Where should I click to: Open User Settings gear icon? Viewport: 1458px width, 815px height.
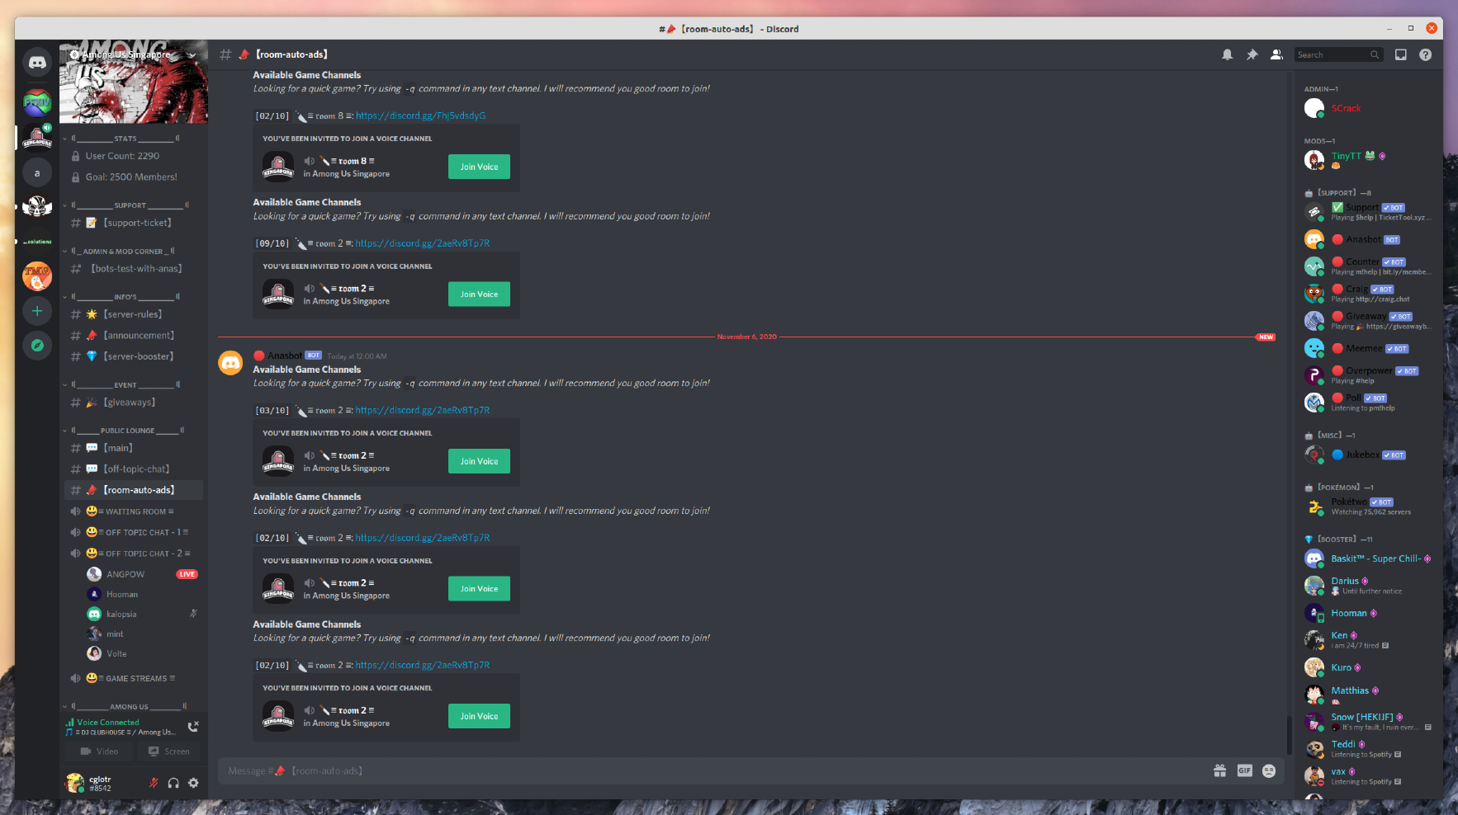193,783
